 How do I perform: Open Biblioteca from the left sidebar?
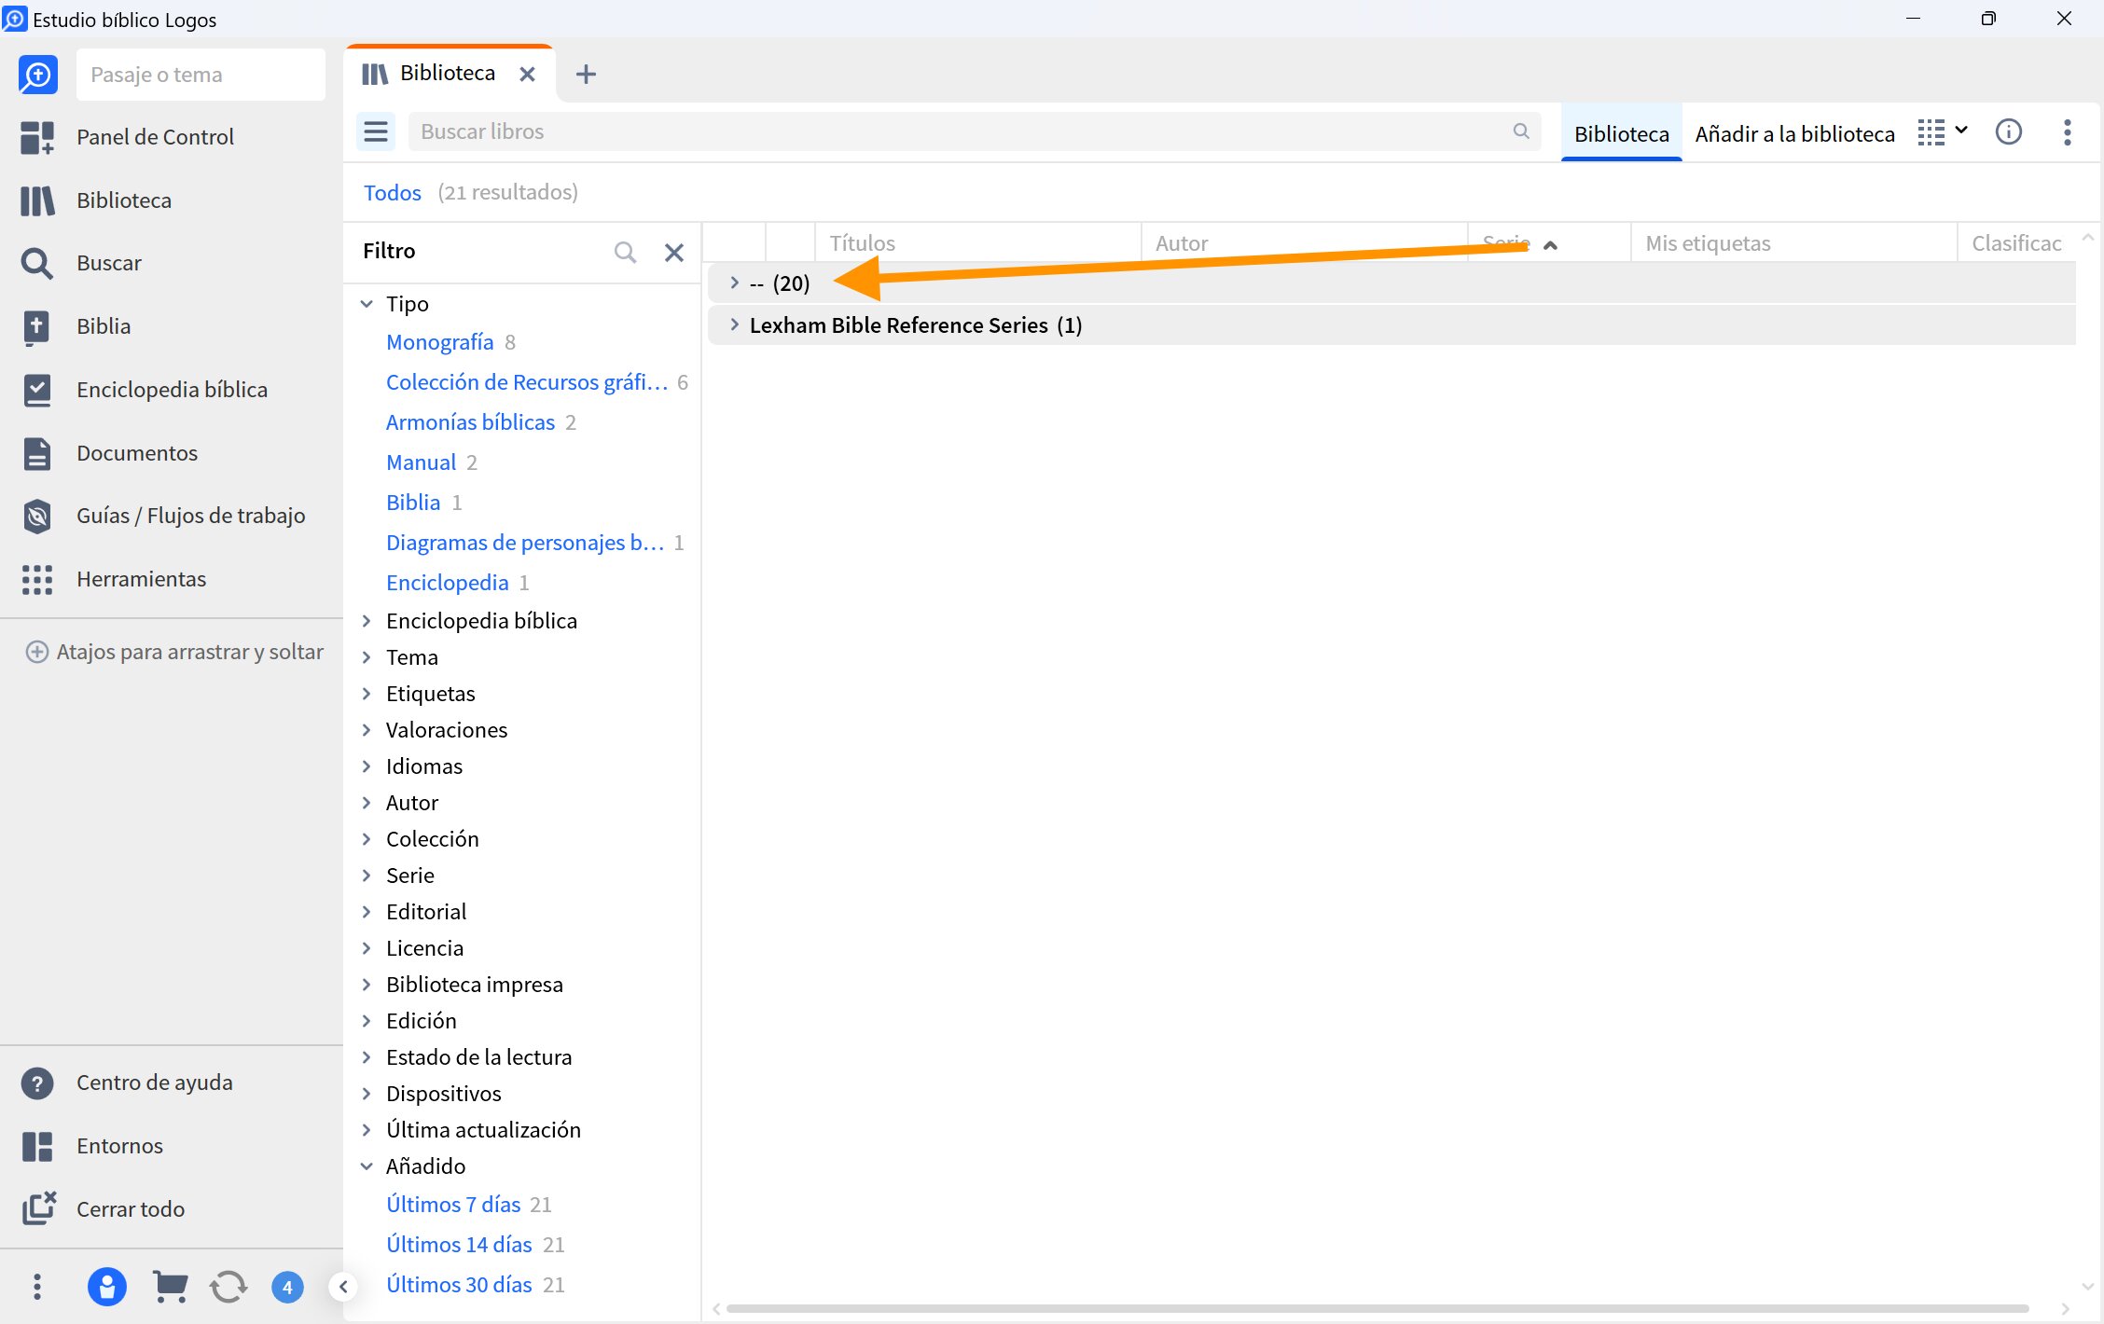click(x=123, y=200)
